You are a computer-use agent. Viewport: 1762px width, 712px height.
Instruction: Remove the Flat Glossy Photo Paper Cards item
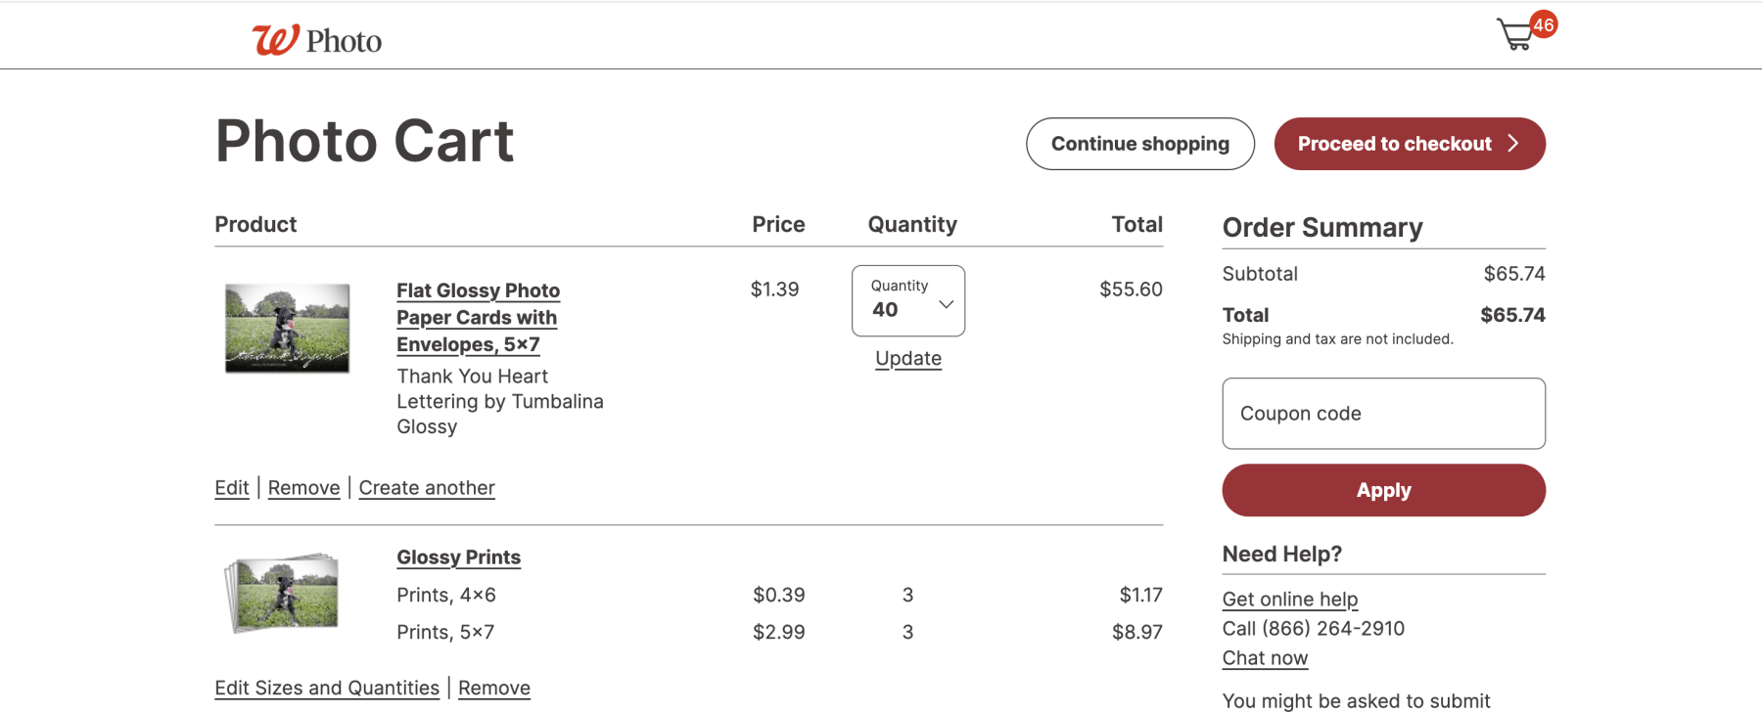[x=303, y=487]
